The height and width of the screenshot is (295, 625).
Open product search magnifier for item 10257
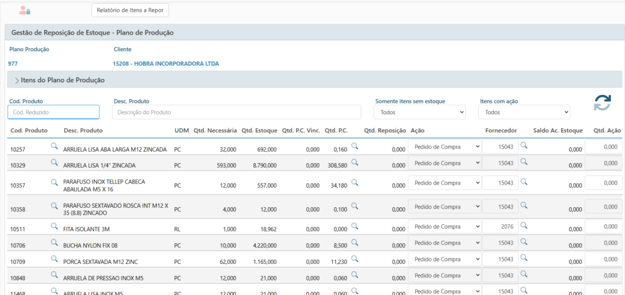point(54,146)
